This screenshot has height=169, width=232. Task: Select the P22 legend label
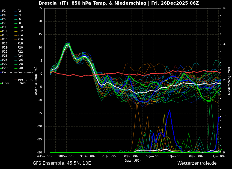20,52
